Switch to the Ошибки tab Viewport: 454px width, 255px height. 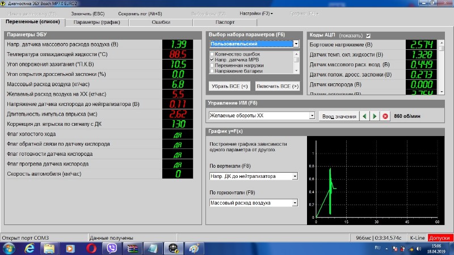click(161, 23)
